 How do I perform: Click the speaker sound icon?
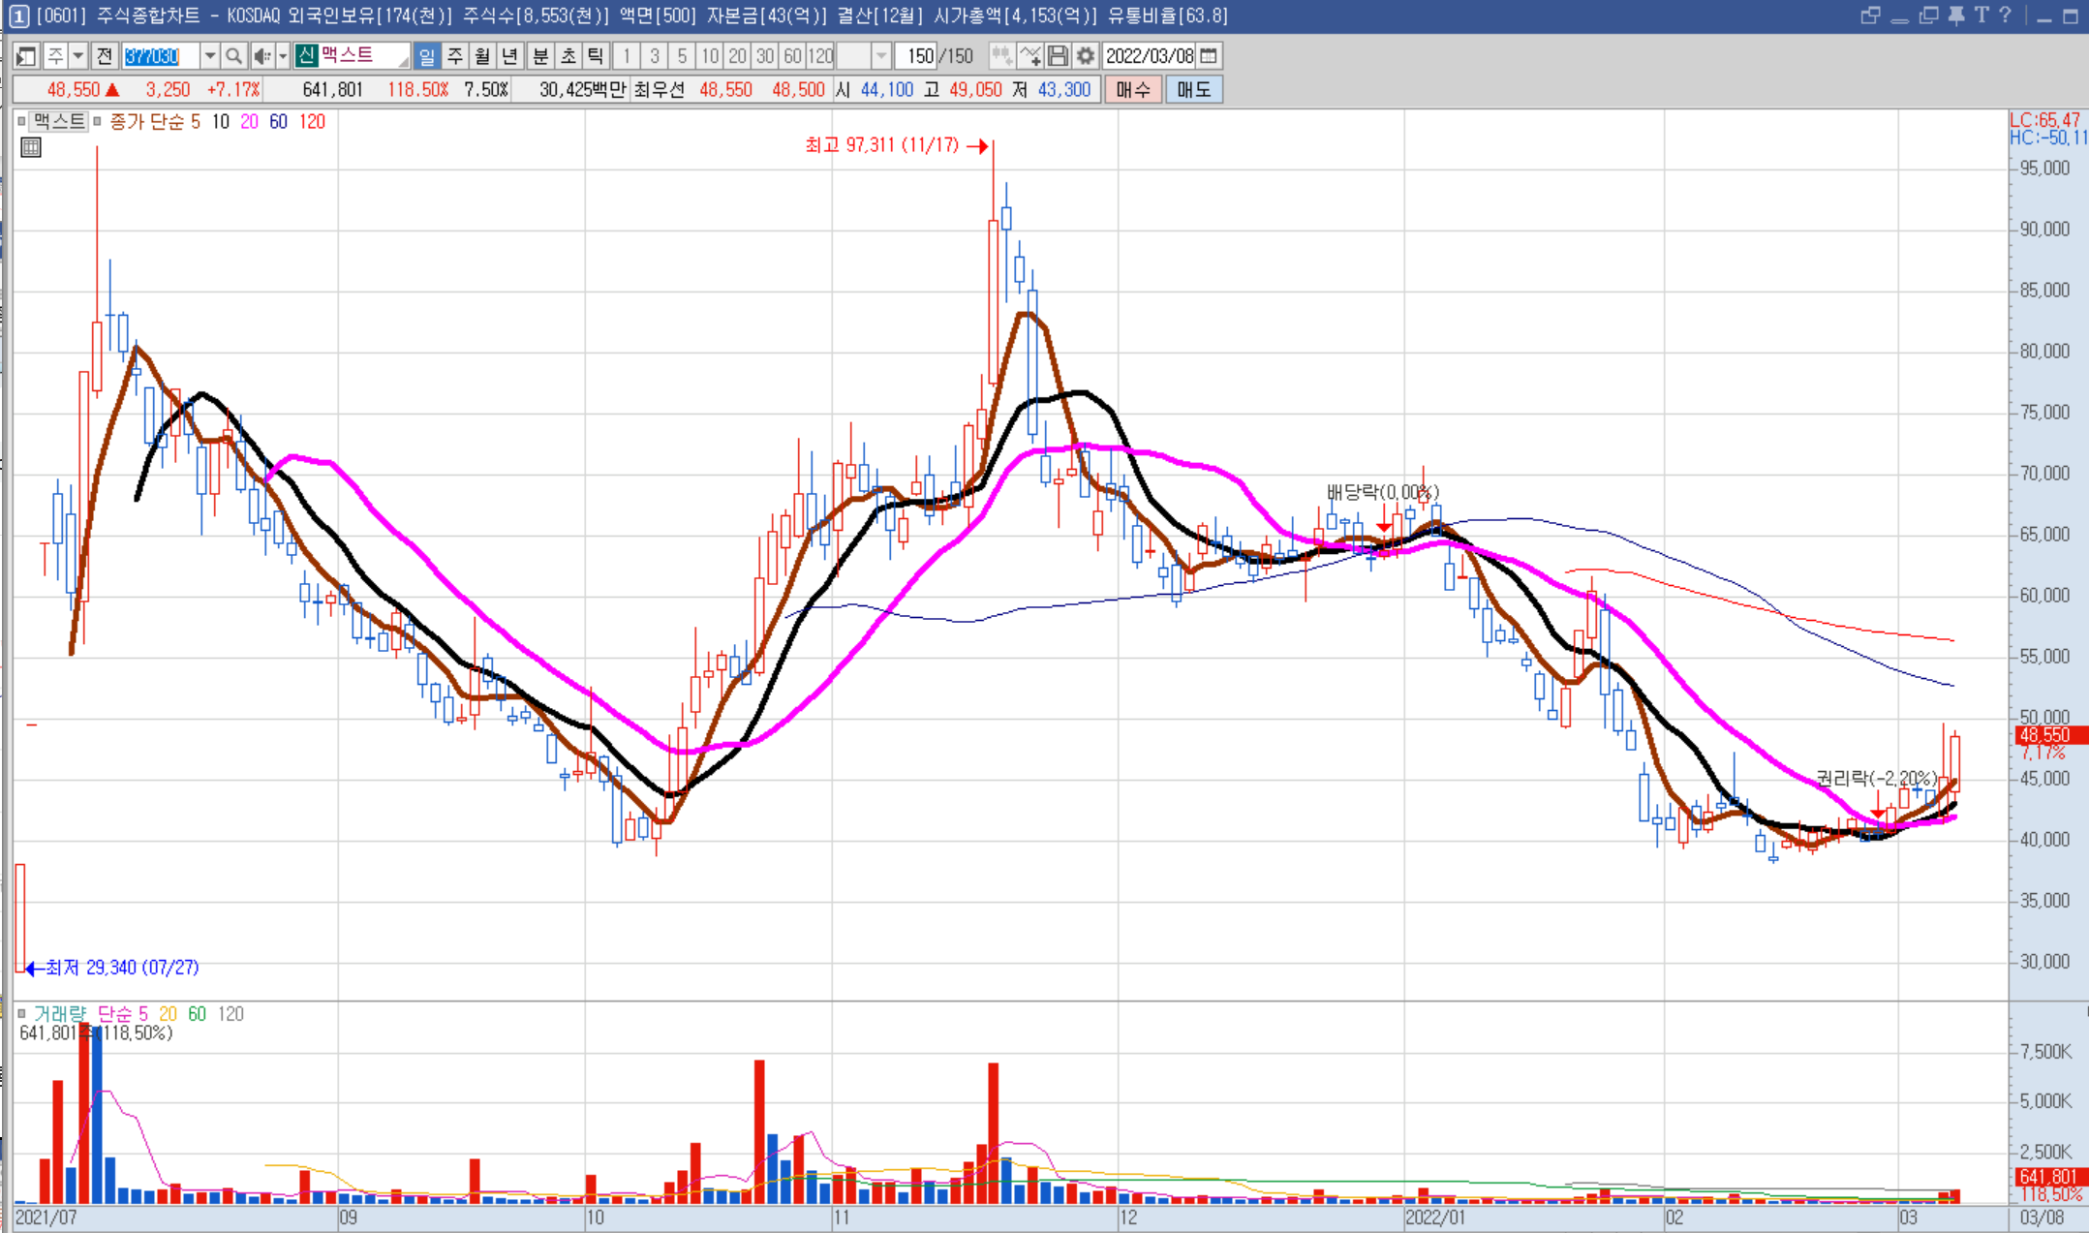click(x=261, y=56)
